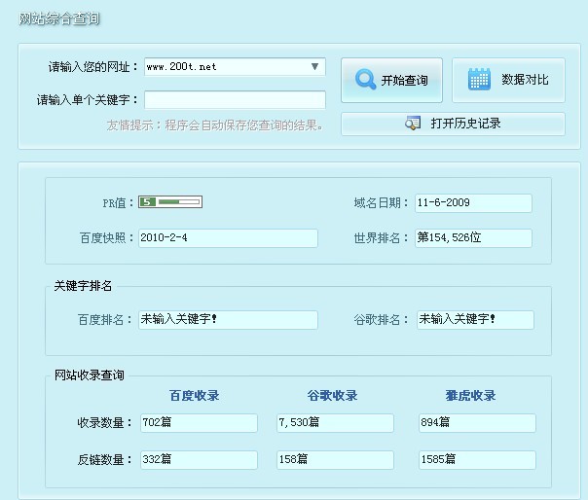The image size is (588, 500).
Task: Click the 世界排名 label
Action: click(x=381, y=238)
